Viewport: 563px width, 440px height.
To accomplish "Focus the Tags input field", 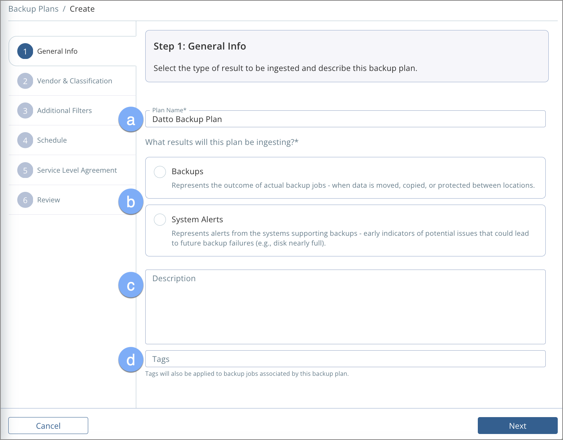I will click(x=345, y=359).
